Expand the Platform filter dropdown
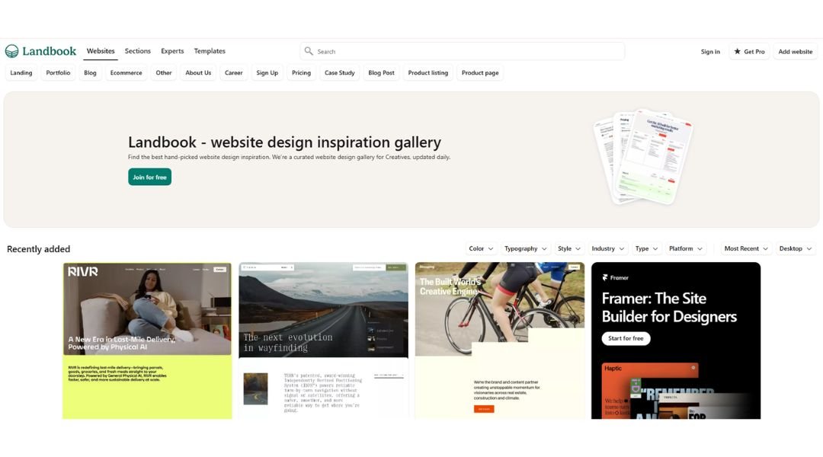823x457 pixels. point(686,249)
